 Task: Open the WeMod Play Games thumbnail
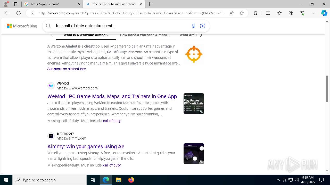click(194, 104)
